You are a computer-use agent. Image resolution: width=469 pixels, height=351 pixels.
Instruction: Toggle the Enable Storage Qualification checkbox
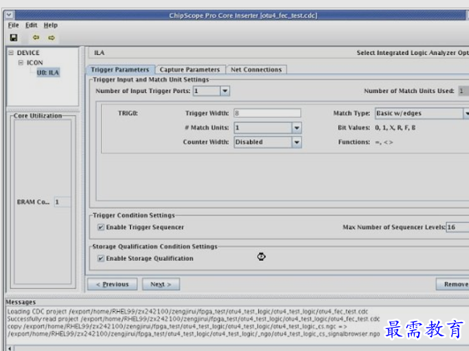click(101, 259)
